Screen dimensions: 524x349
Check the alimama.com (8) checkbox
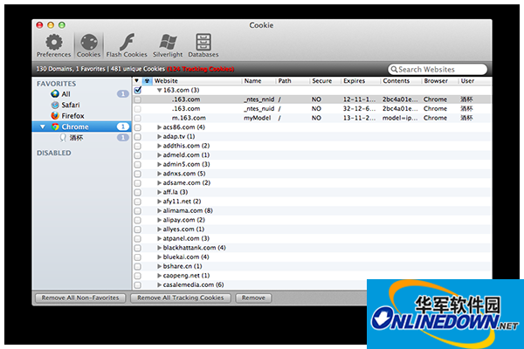click(x=138, y=211)
